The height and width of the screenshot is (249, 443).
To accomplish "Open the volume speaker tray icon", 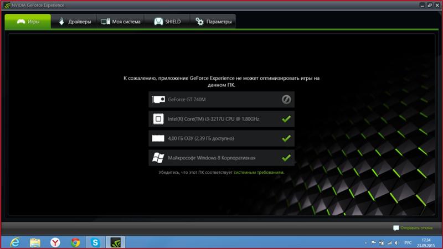I will coord(397,243).
